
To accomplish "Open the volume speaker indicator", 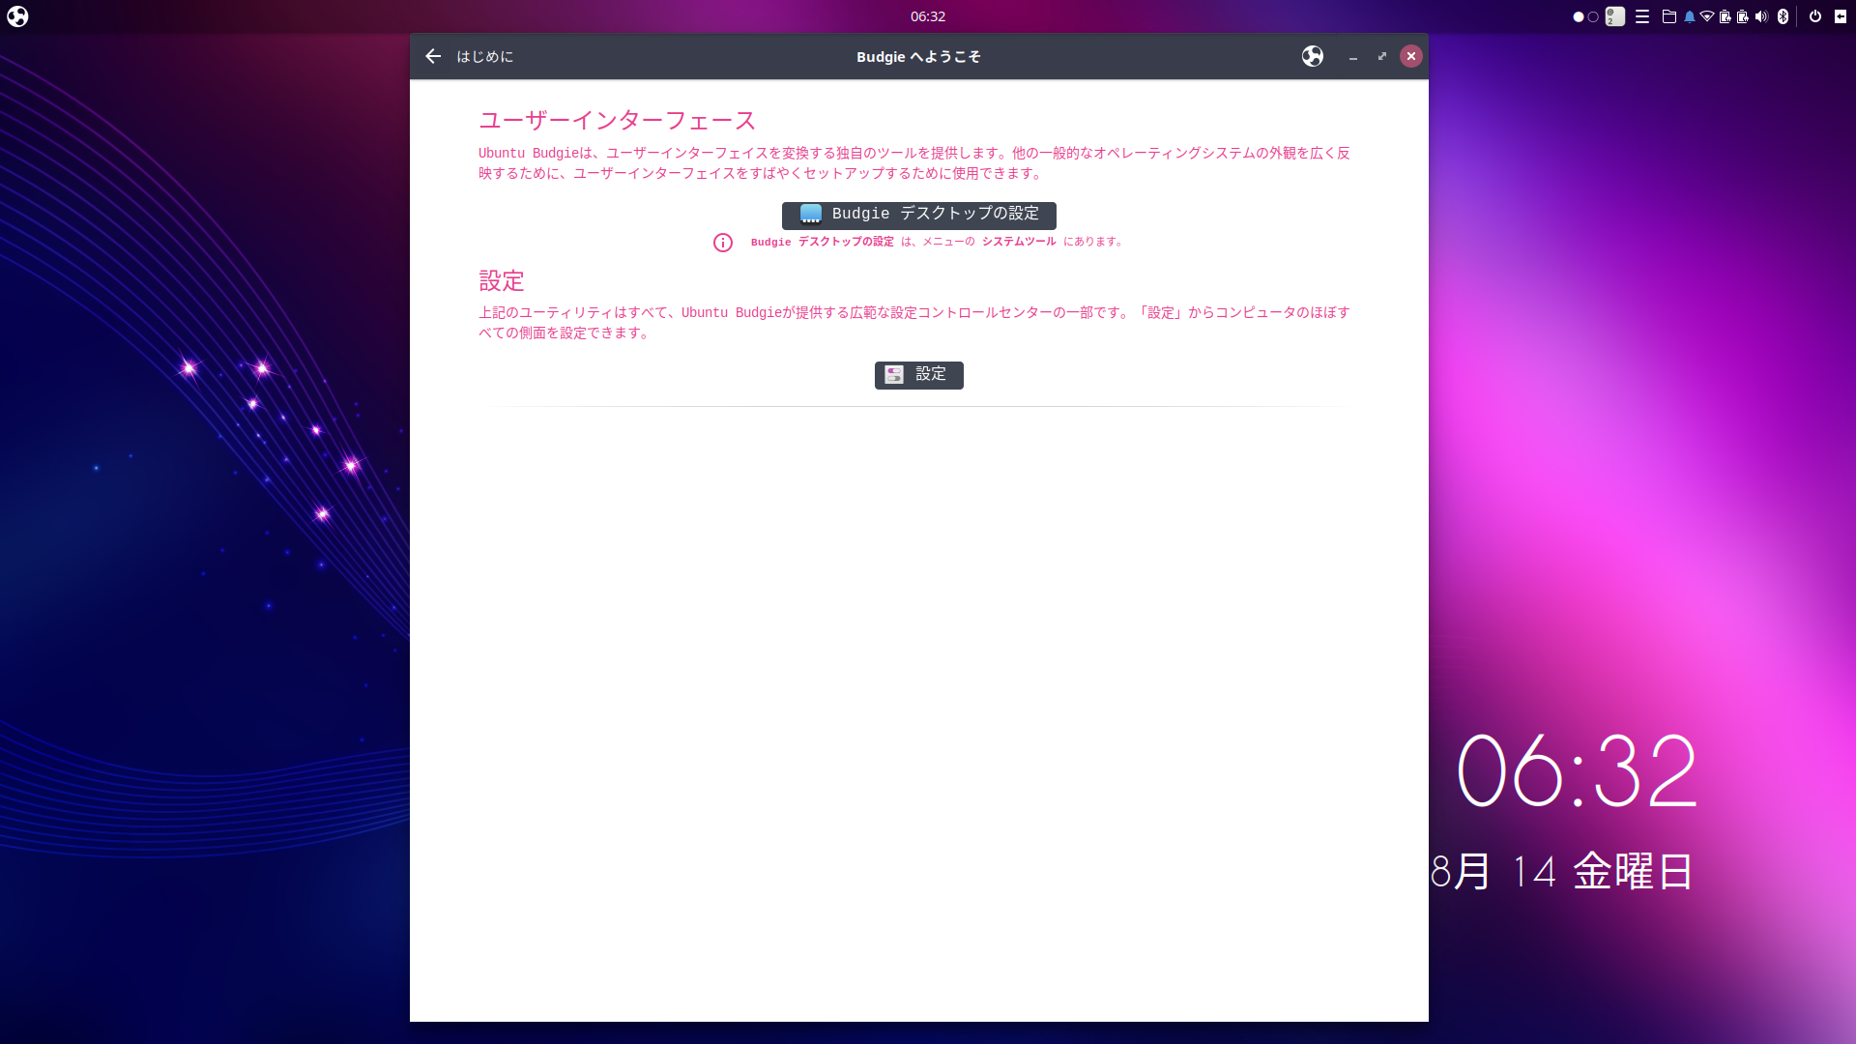I will point(1761,16).
